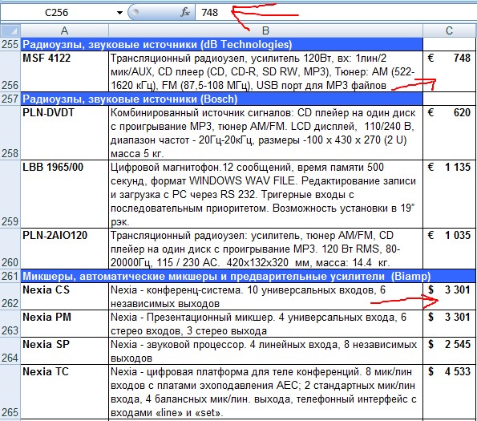Select row header 256
The width and height of the screenshot is (477, 421).
[10, 71]
